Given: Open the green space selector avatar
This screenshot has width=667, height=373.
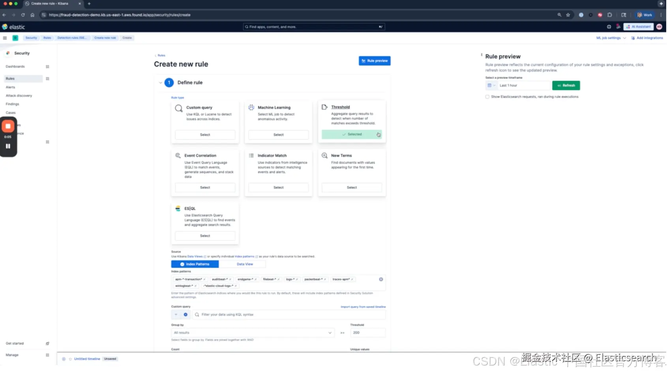Looking at the screenshot, I should pos(15,38).
